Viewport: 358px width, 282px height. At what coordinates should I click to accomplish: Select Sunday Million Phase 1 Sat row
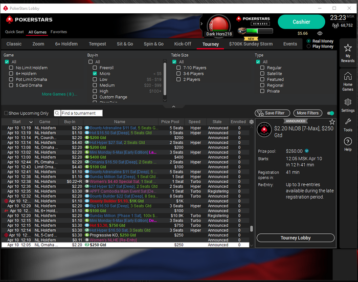point(125,216)
